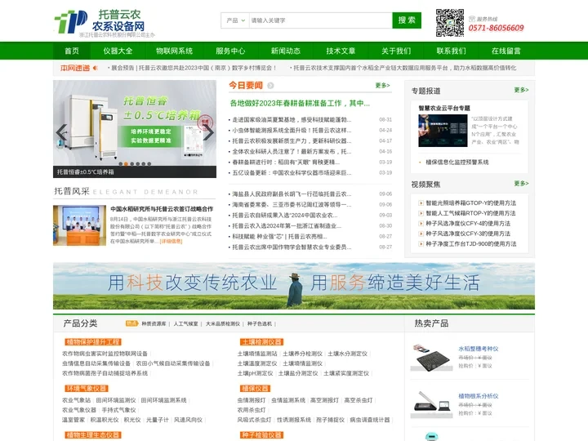This screenshot has height=441, width=588.
Task: Click the orange 热点 tag icon
Action: tap(131, 323)
